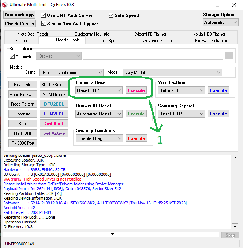Click the boot file browse ellipsis button
The image size is (243, 248).
pyautogui.click(x=229, y=56)
